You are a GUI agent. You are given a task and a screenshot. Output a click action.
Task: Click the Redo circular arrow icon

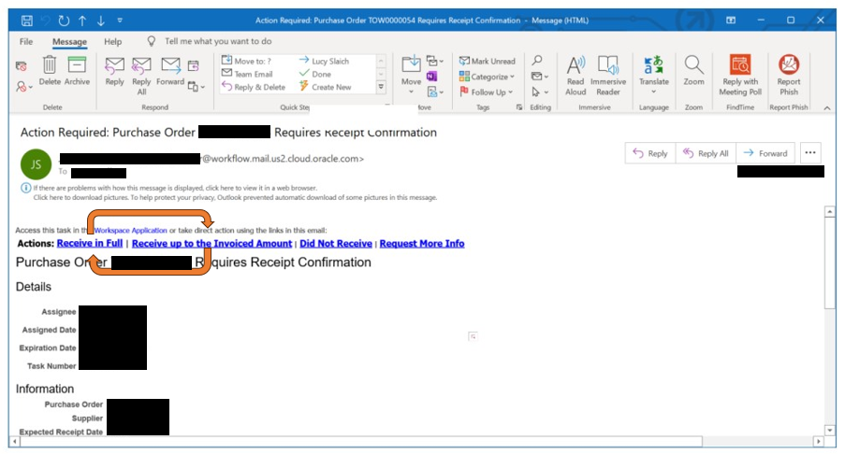point(65,21)
